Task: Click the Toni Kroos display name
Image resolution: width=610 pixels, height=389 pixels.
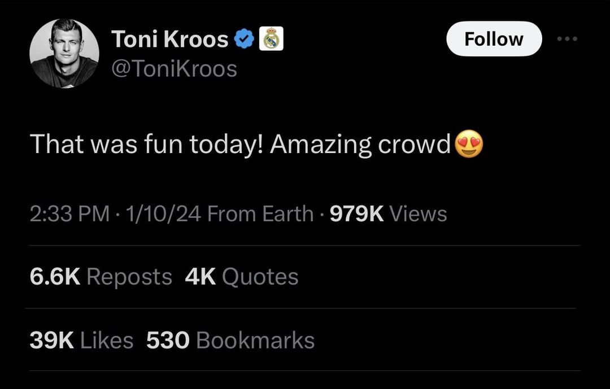Action: [169, 40]
